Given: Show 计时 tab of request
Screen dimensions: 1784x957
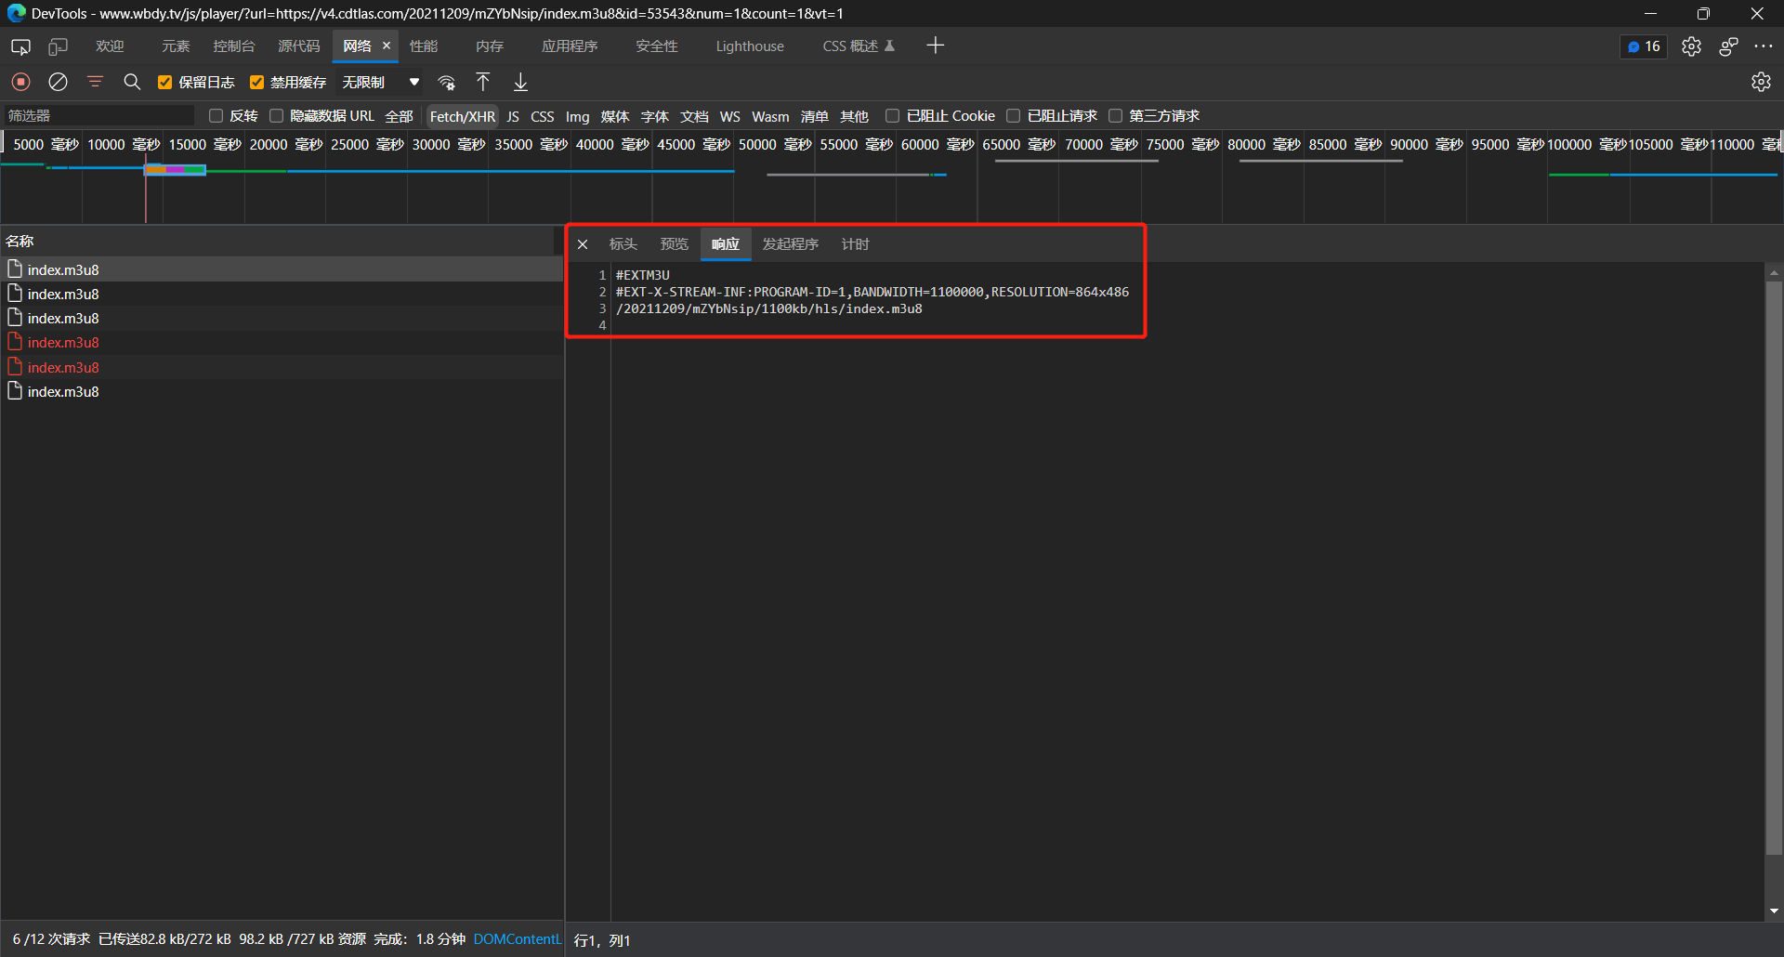Looking at the screenshot, I should tap(855, 244).
